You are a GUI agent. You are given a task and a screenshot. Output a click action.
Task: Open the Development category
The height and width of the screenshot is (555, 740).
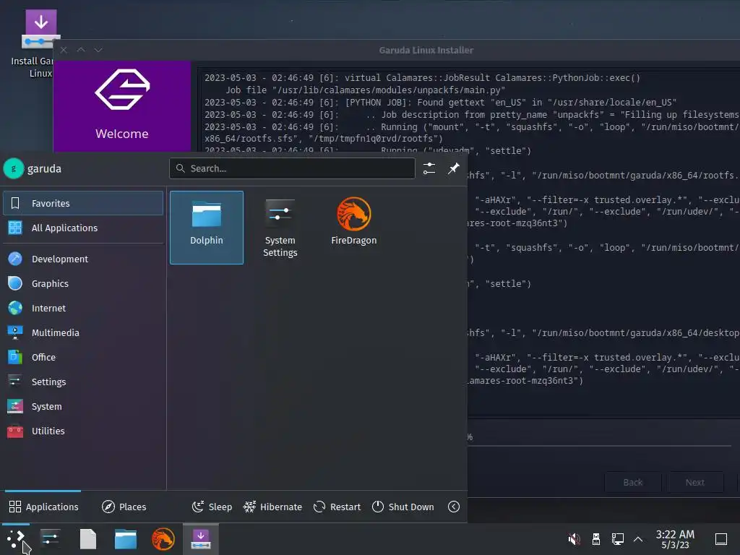(x=83, y=259)
